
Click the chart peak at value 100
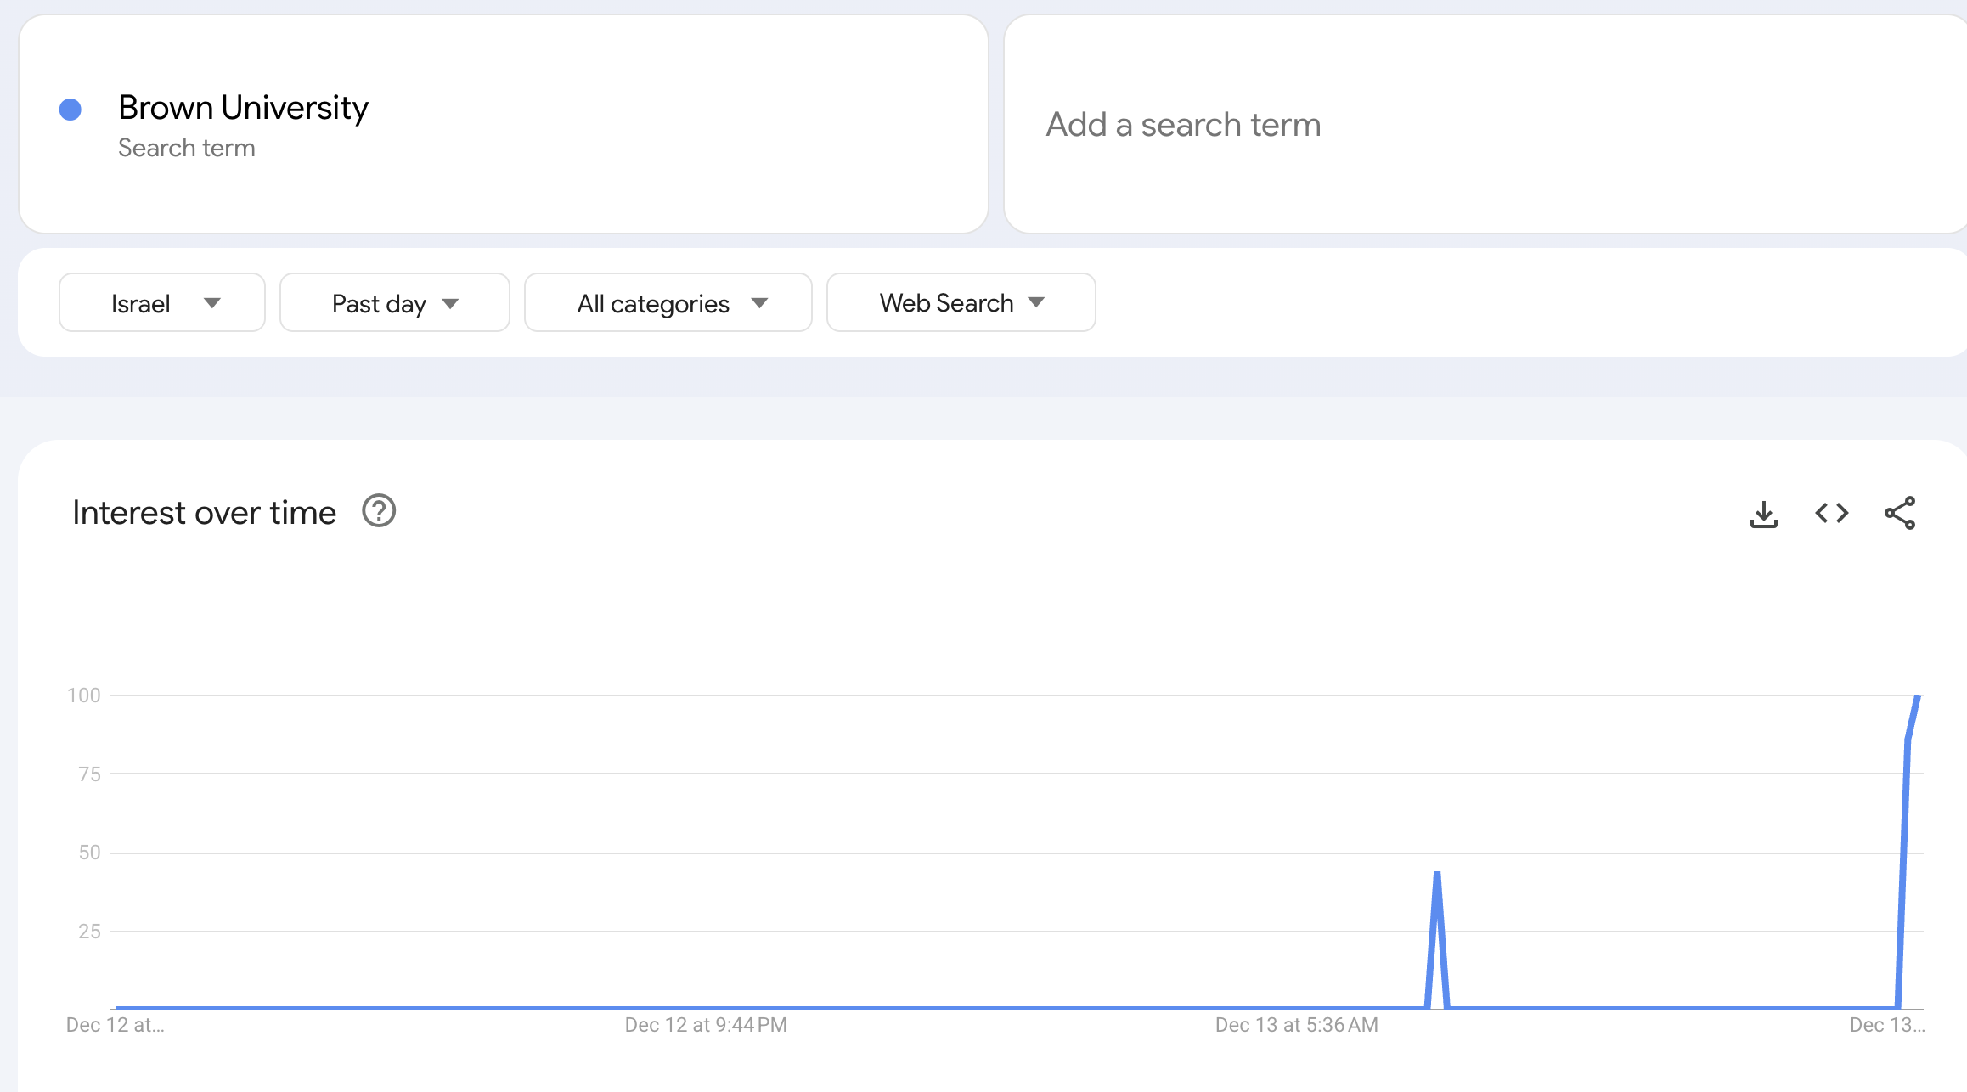point(1917,698)
